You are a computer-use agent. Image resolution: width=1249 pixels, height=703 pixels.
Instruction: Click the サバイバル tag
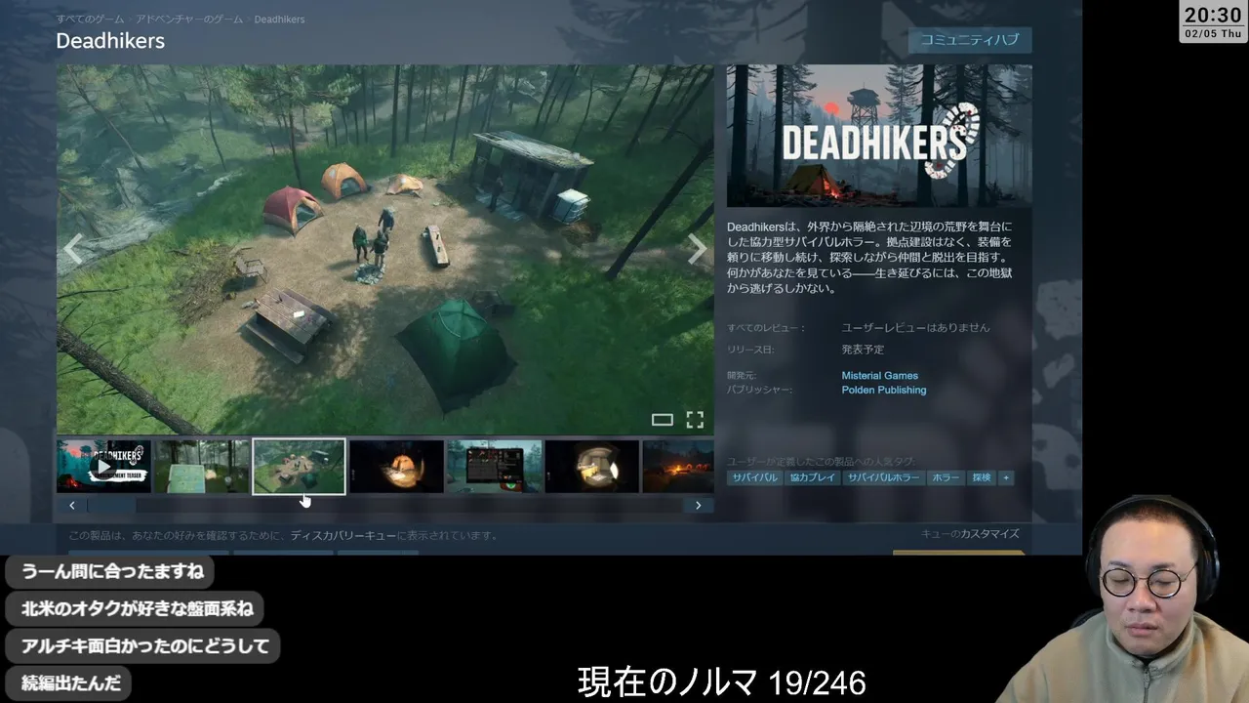[x=755, y=477]
